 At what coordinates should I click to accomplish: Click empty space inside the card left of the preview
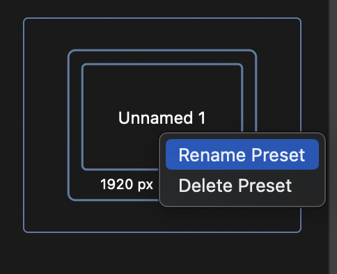tap(45, 125)
